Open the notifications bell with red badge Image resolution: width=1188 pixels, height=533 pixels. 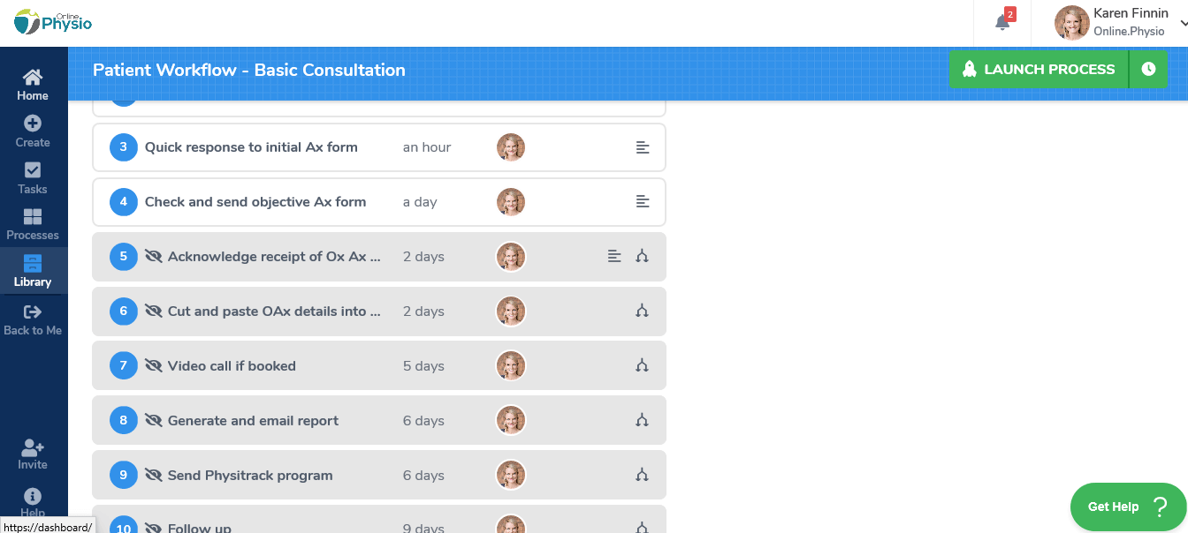pos(1001,20)
